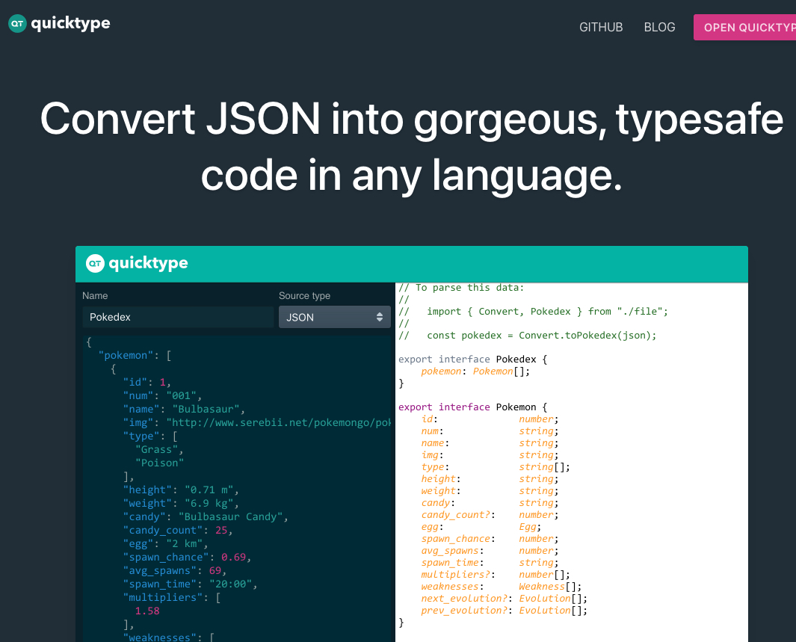Click the serebii.net img URL string
This screenshot has height=642, width=796.
(279, 423)
